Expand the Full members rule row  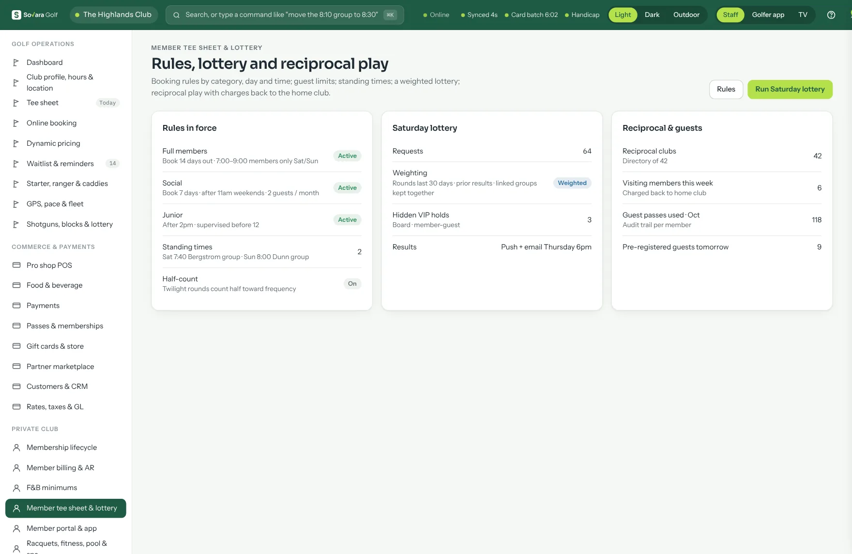tap(262, 156)
